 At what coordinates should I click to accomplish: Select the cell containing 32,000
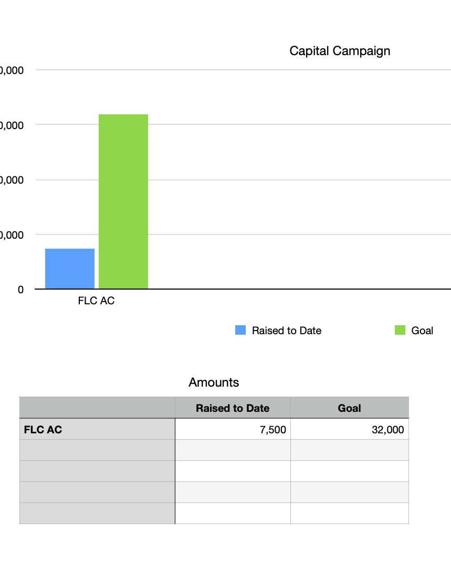[350, 429]
